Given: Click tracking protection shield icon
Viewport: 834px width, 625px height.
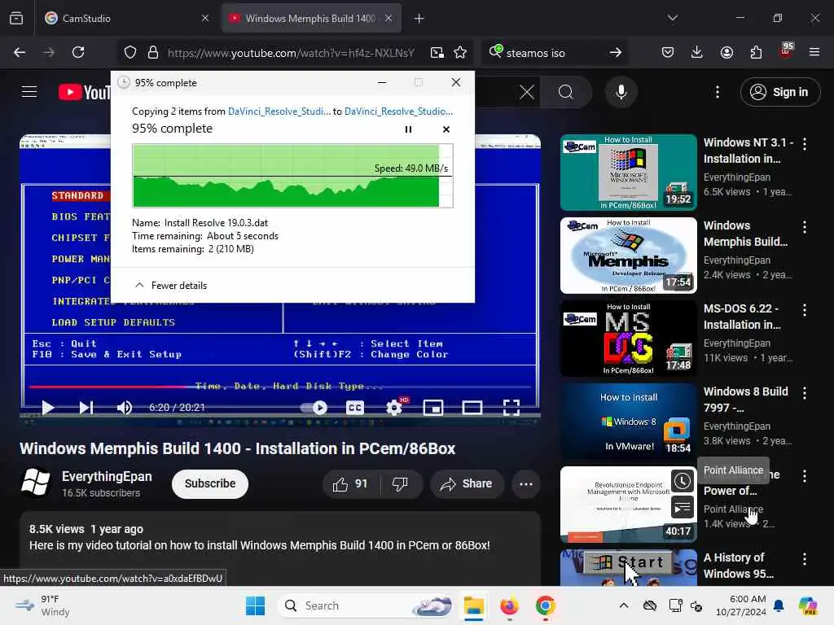Looking at the screenshot, I should [x=130, y=52].
